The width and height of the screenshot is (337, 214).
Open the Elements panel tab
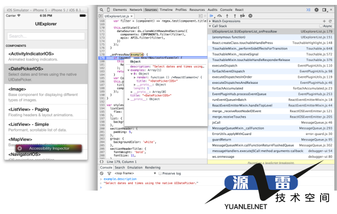120,10
